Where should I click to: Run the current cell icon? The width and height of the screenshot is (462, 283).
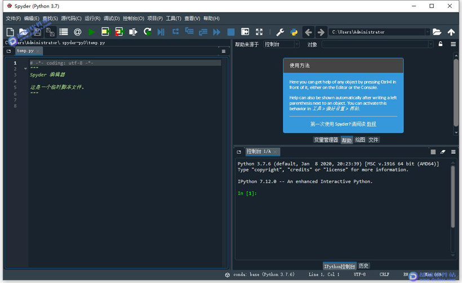pyautogui.click(x=105, y=32)
